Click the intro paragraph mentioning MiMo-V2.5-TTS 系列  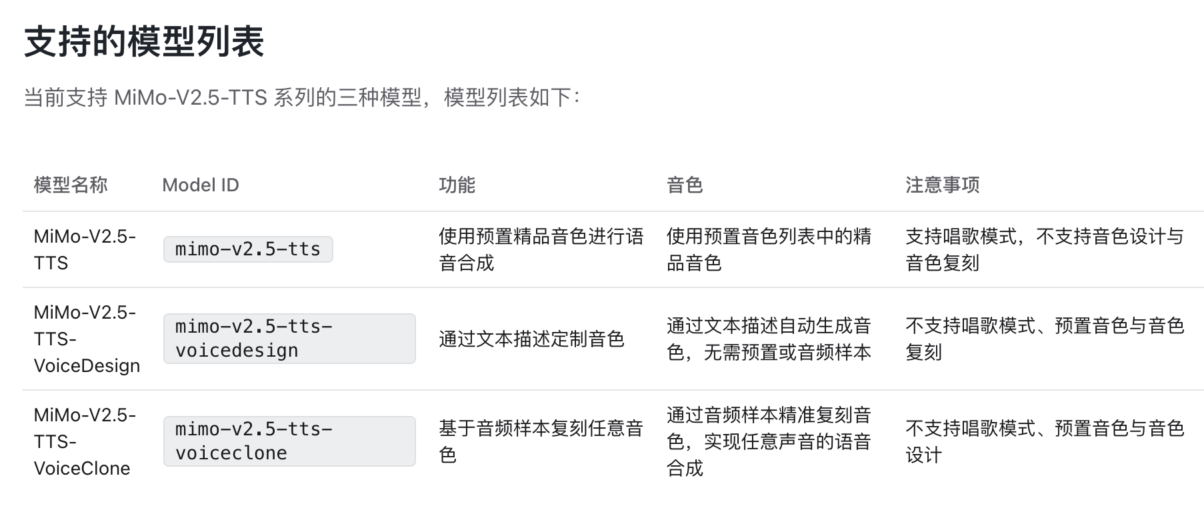(302, 97)
